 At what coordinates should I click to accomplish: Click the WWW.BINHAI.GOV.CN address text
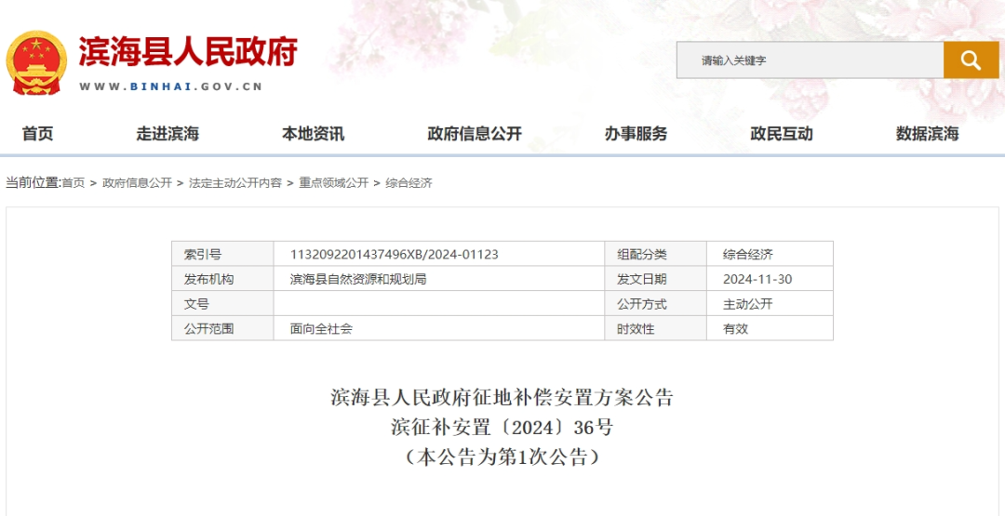171,87
